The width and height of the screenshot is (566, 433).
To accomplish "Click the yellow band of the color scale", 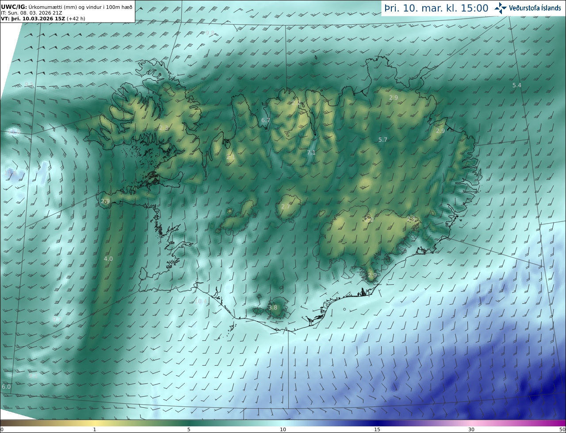I will [x=95, y=423].
